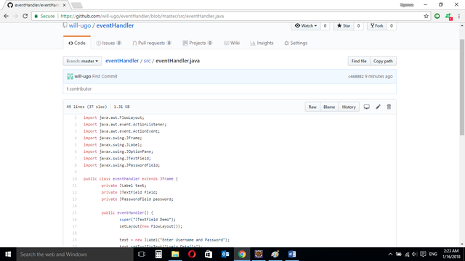Click the Search the web and Windows box
The width and height of the screenshot is (465, 261).
point(74,254)
